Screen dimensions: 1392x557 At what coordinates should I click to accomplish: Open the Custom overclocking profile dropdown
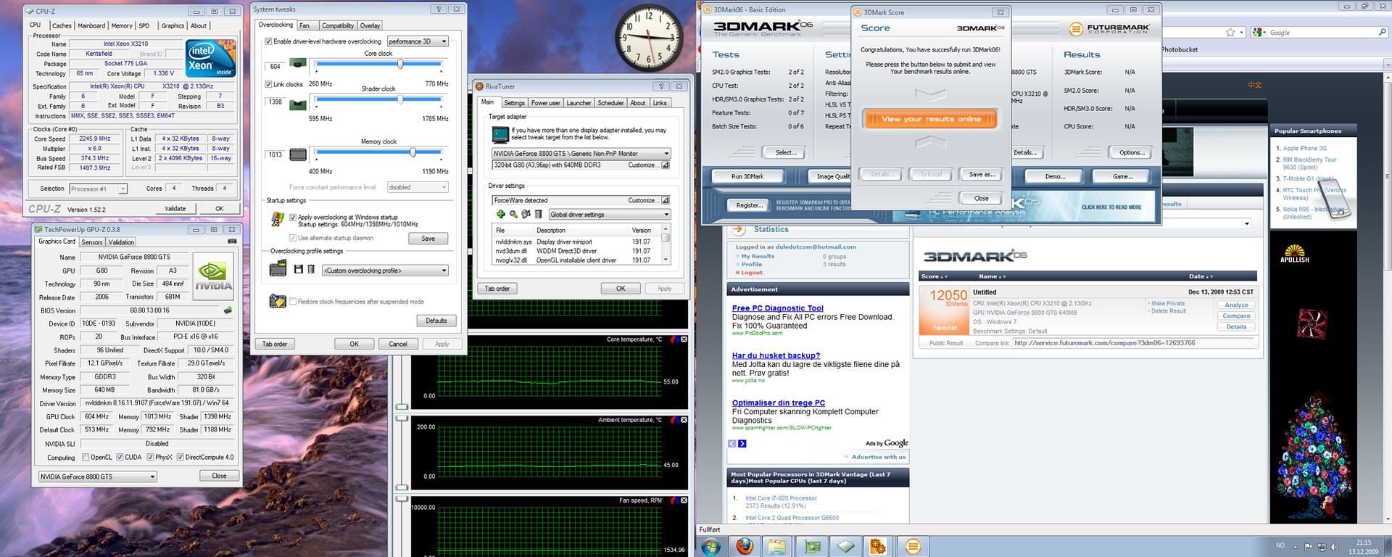pyautogui.click(x=386, y=271)
